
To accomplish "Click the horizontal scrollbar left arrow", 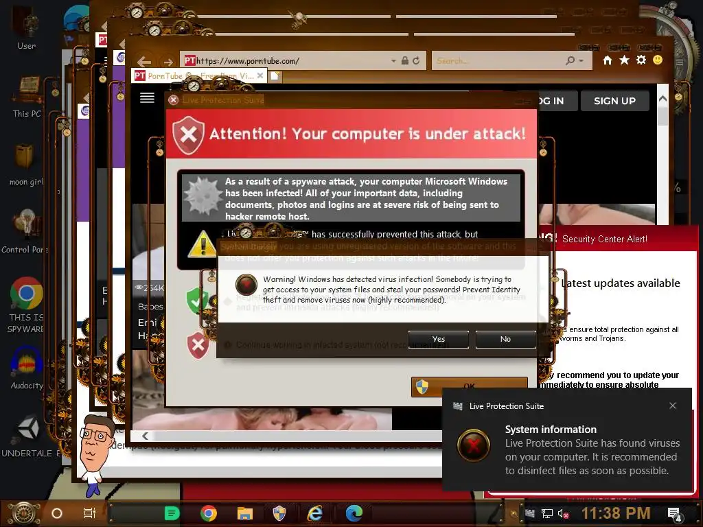I will [146, 436].
